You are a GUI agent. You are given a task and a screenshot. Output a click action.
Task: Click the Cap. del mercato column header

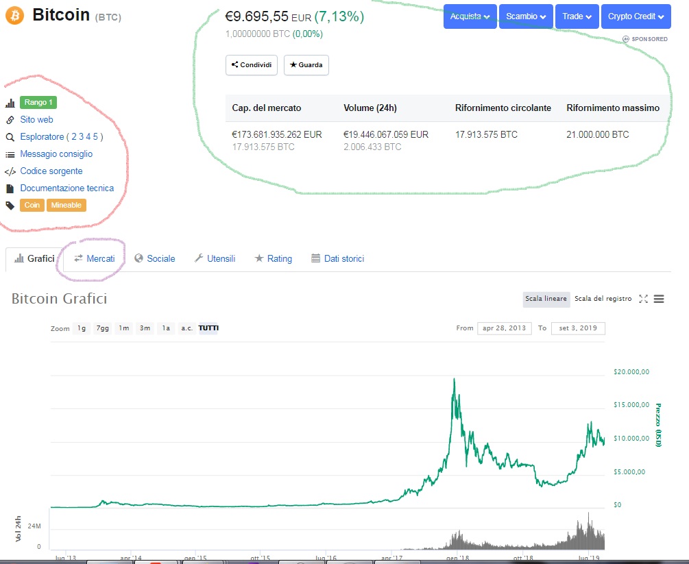266,108
